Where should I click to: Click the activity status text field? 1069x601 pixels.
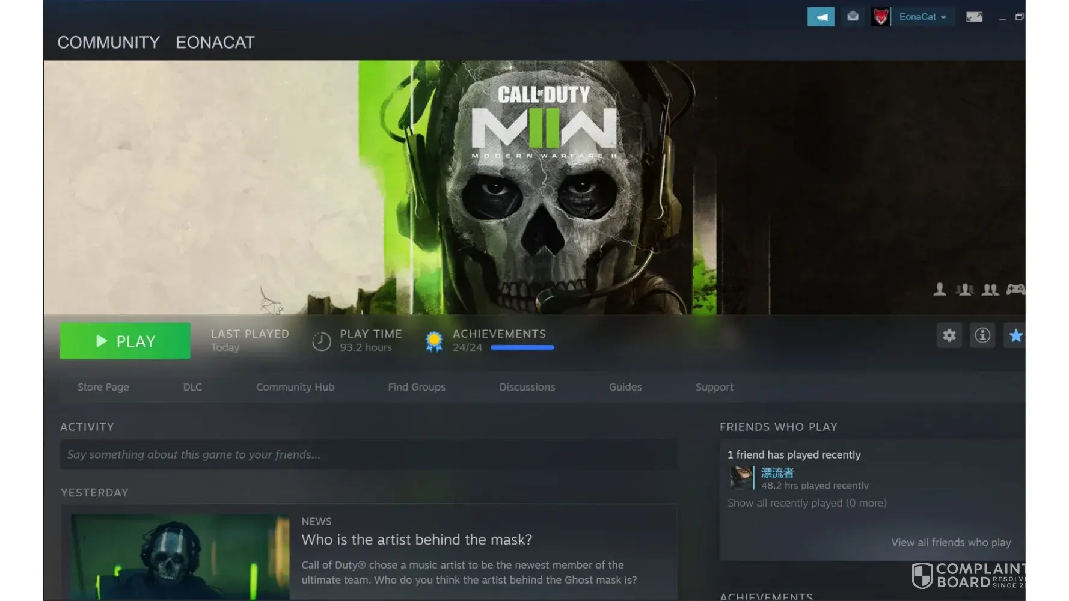(368, 454)
